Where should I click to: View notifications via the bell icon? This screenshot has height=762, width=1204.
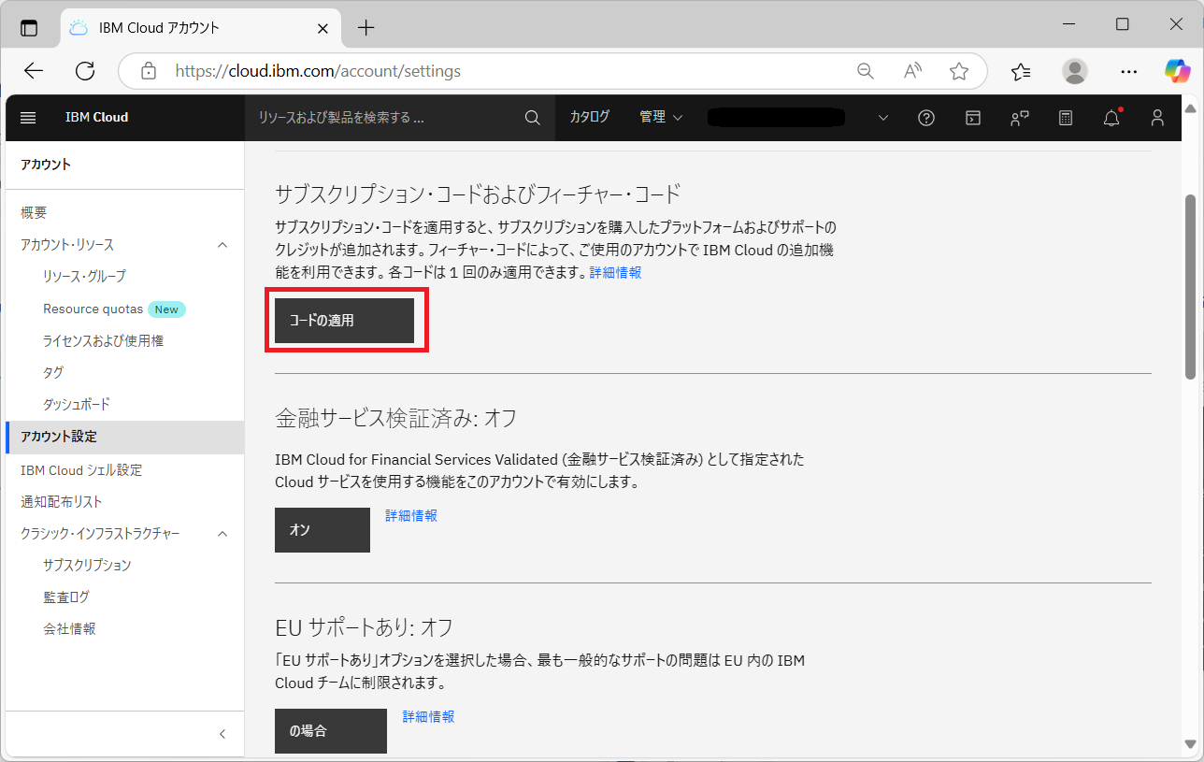[1111, 117]
